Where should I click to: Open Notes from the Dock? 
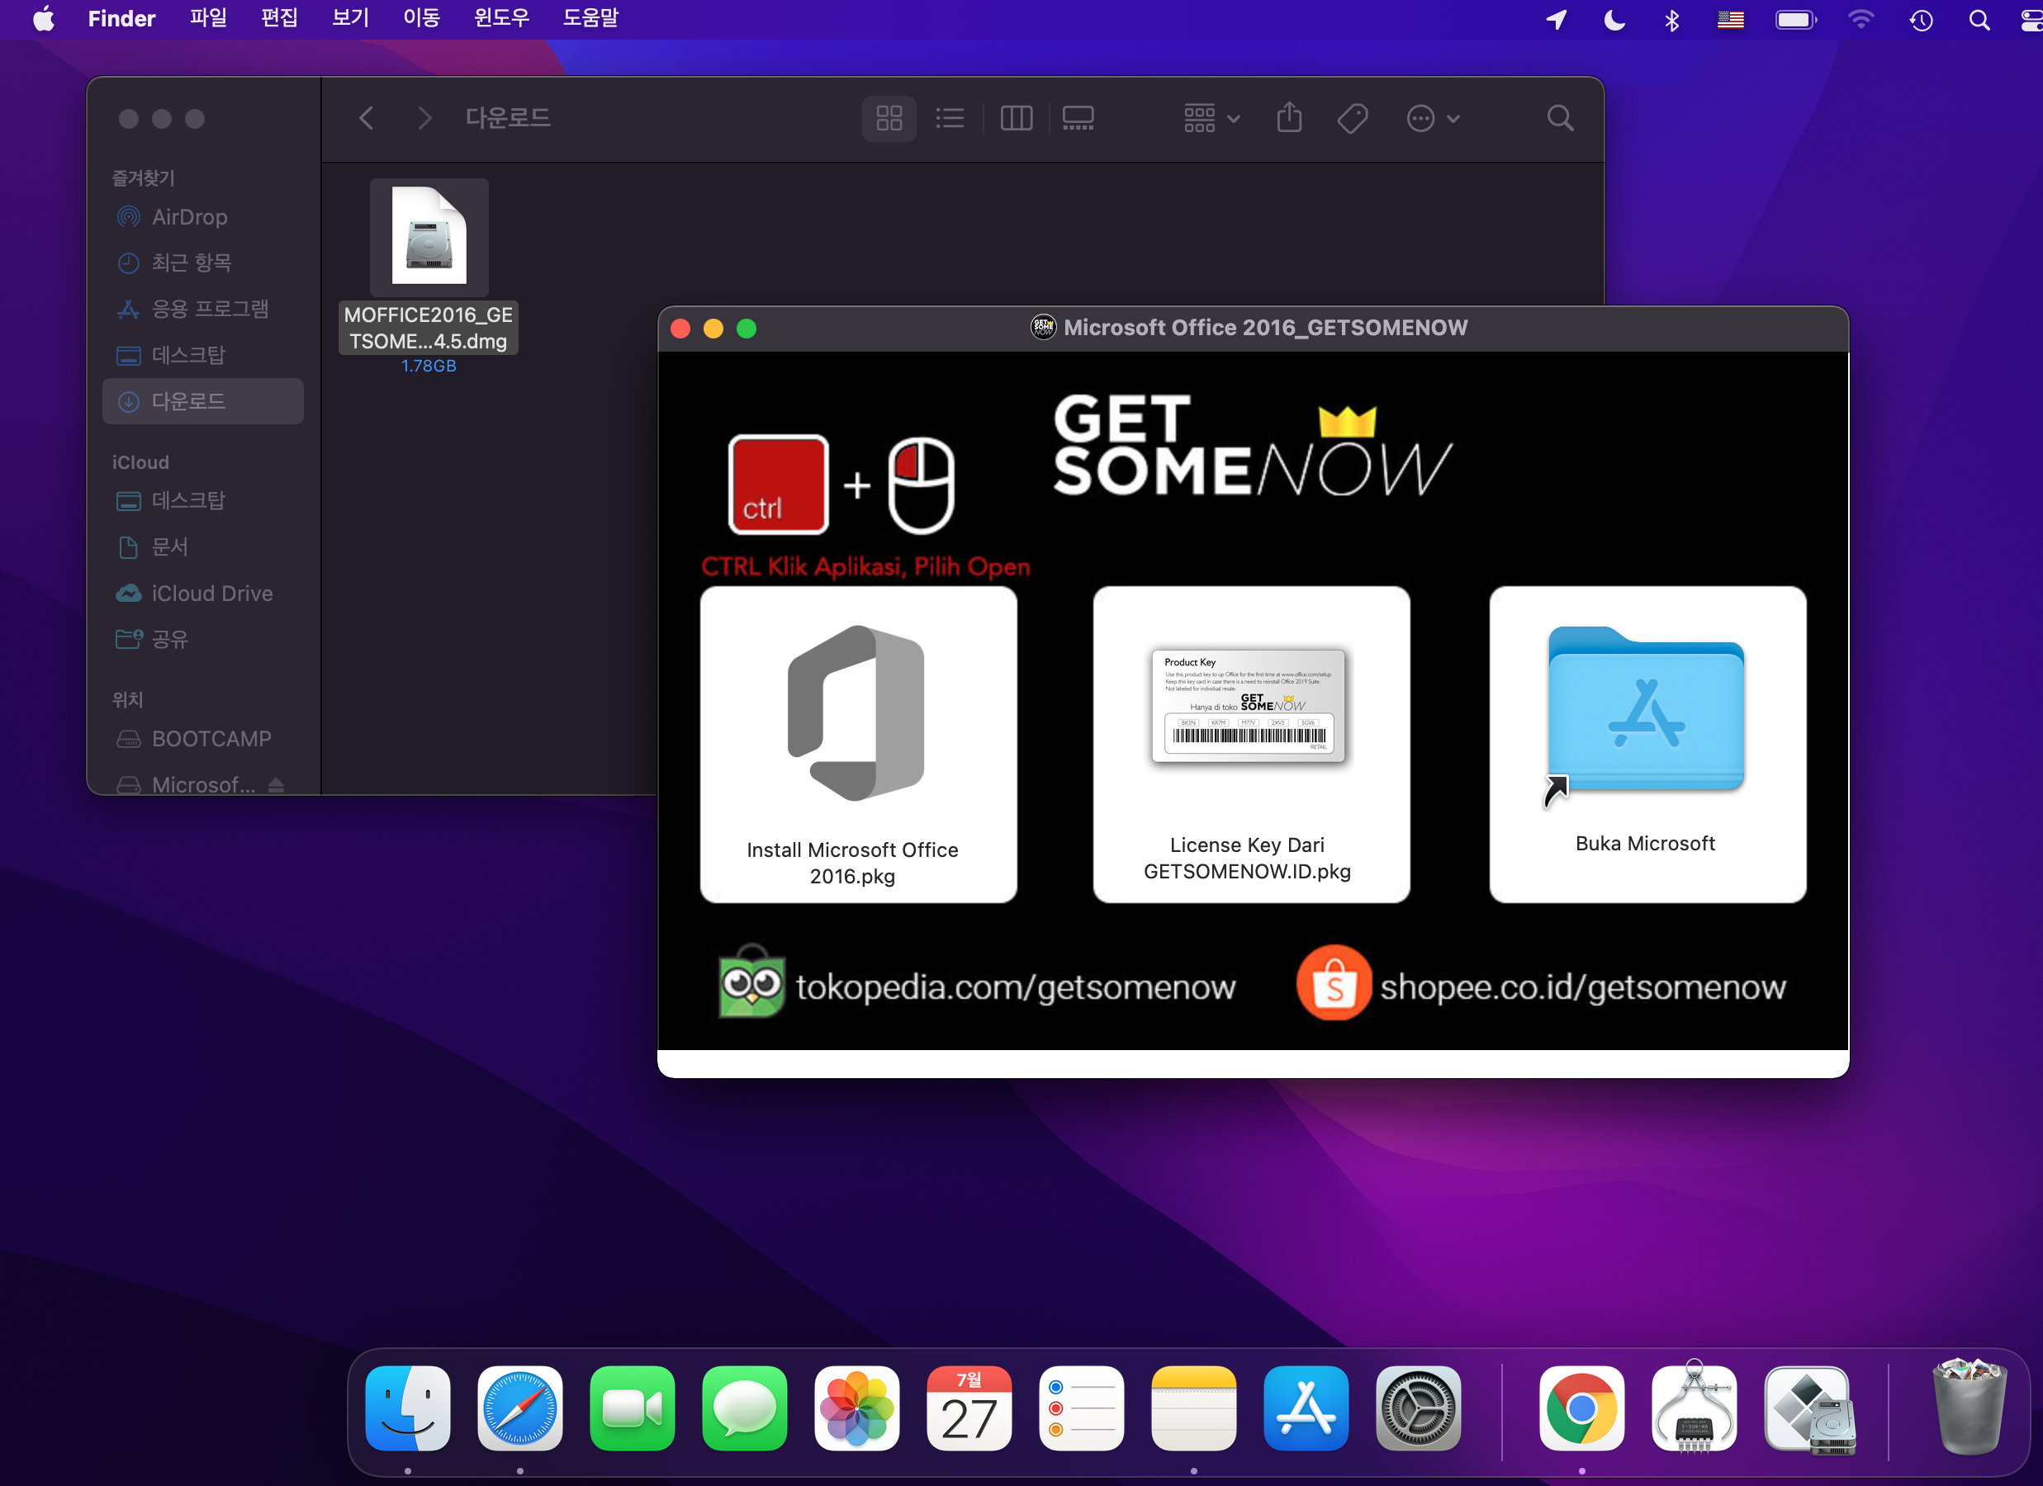[1193, 1408]
